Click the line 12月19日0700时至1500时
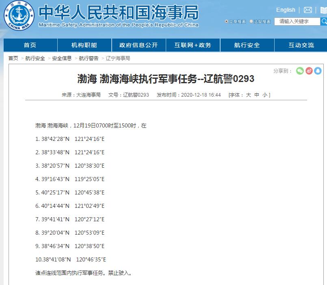 [x=105, y=125]
